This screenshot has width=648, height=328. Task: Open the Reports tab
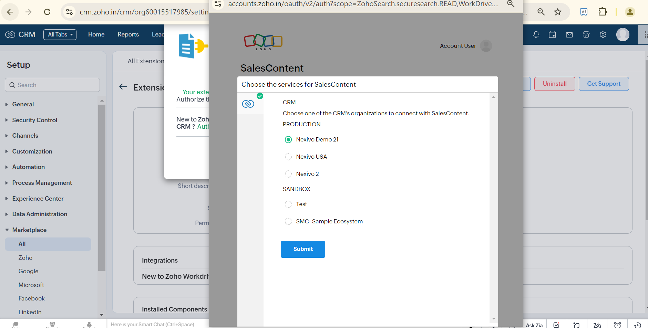(128, 34)
